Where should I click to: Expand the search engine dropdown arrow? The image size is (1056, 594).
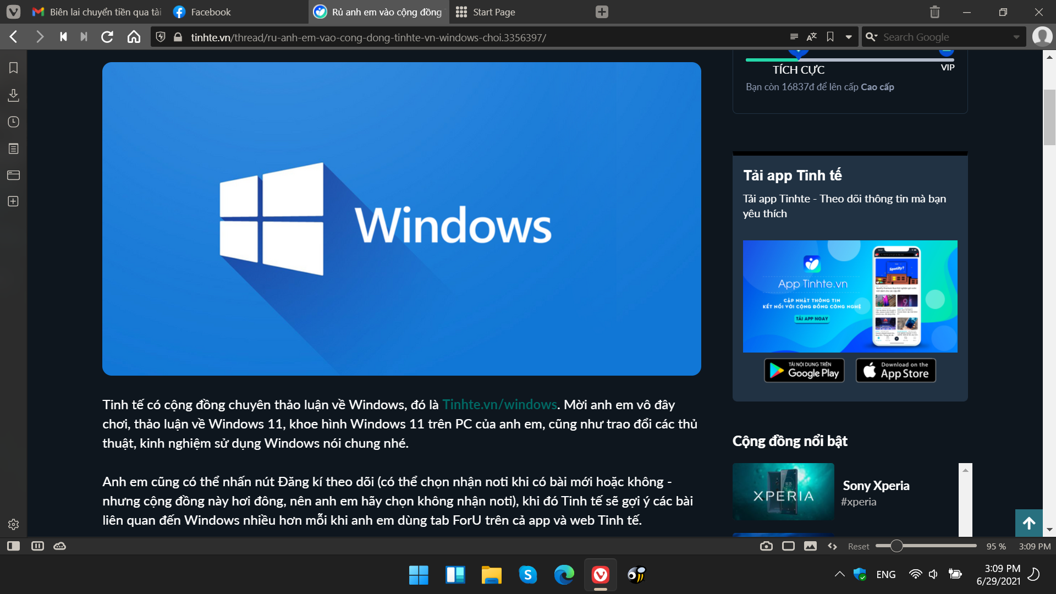tap(1016, 37)
